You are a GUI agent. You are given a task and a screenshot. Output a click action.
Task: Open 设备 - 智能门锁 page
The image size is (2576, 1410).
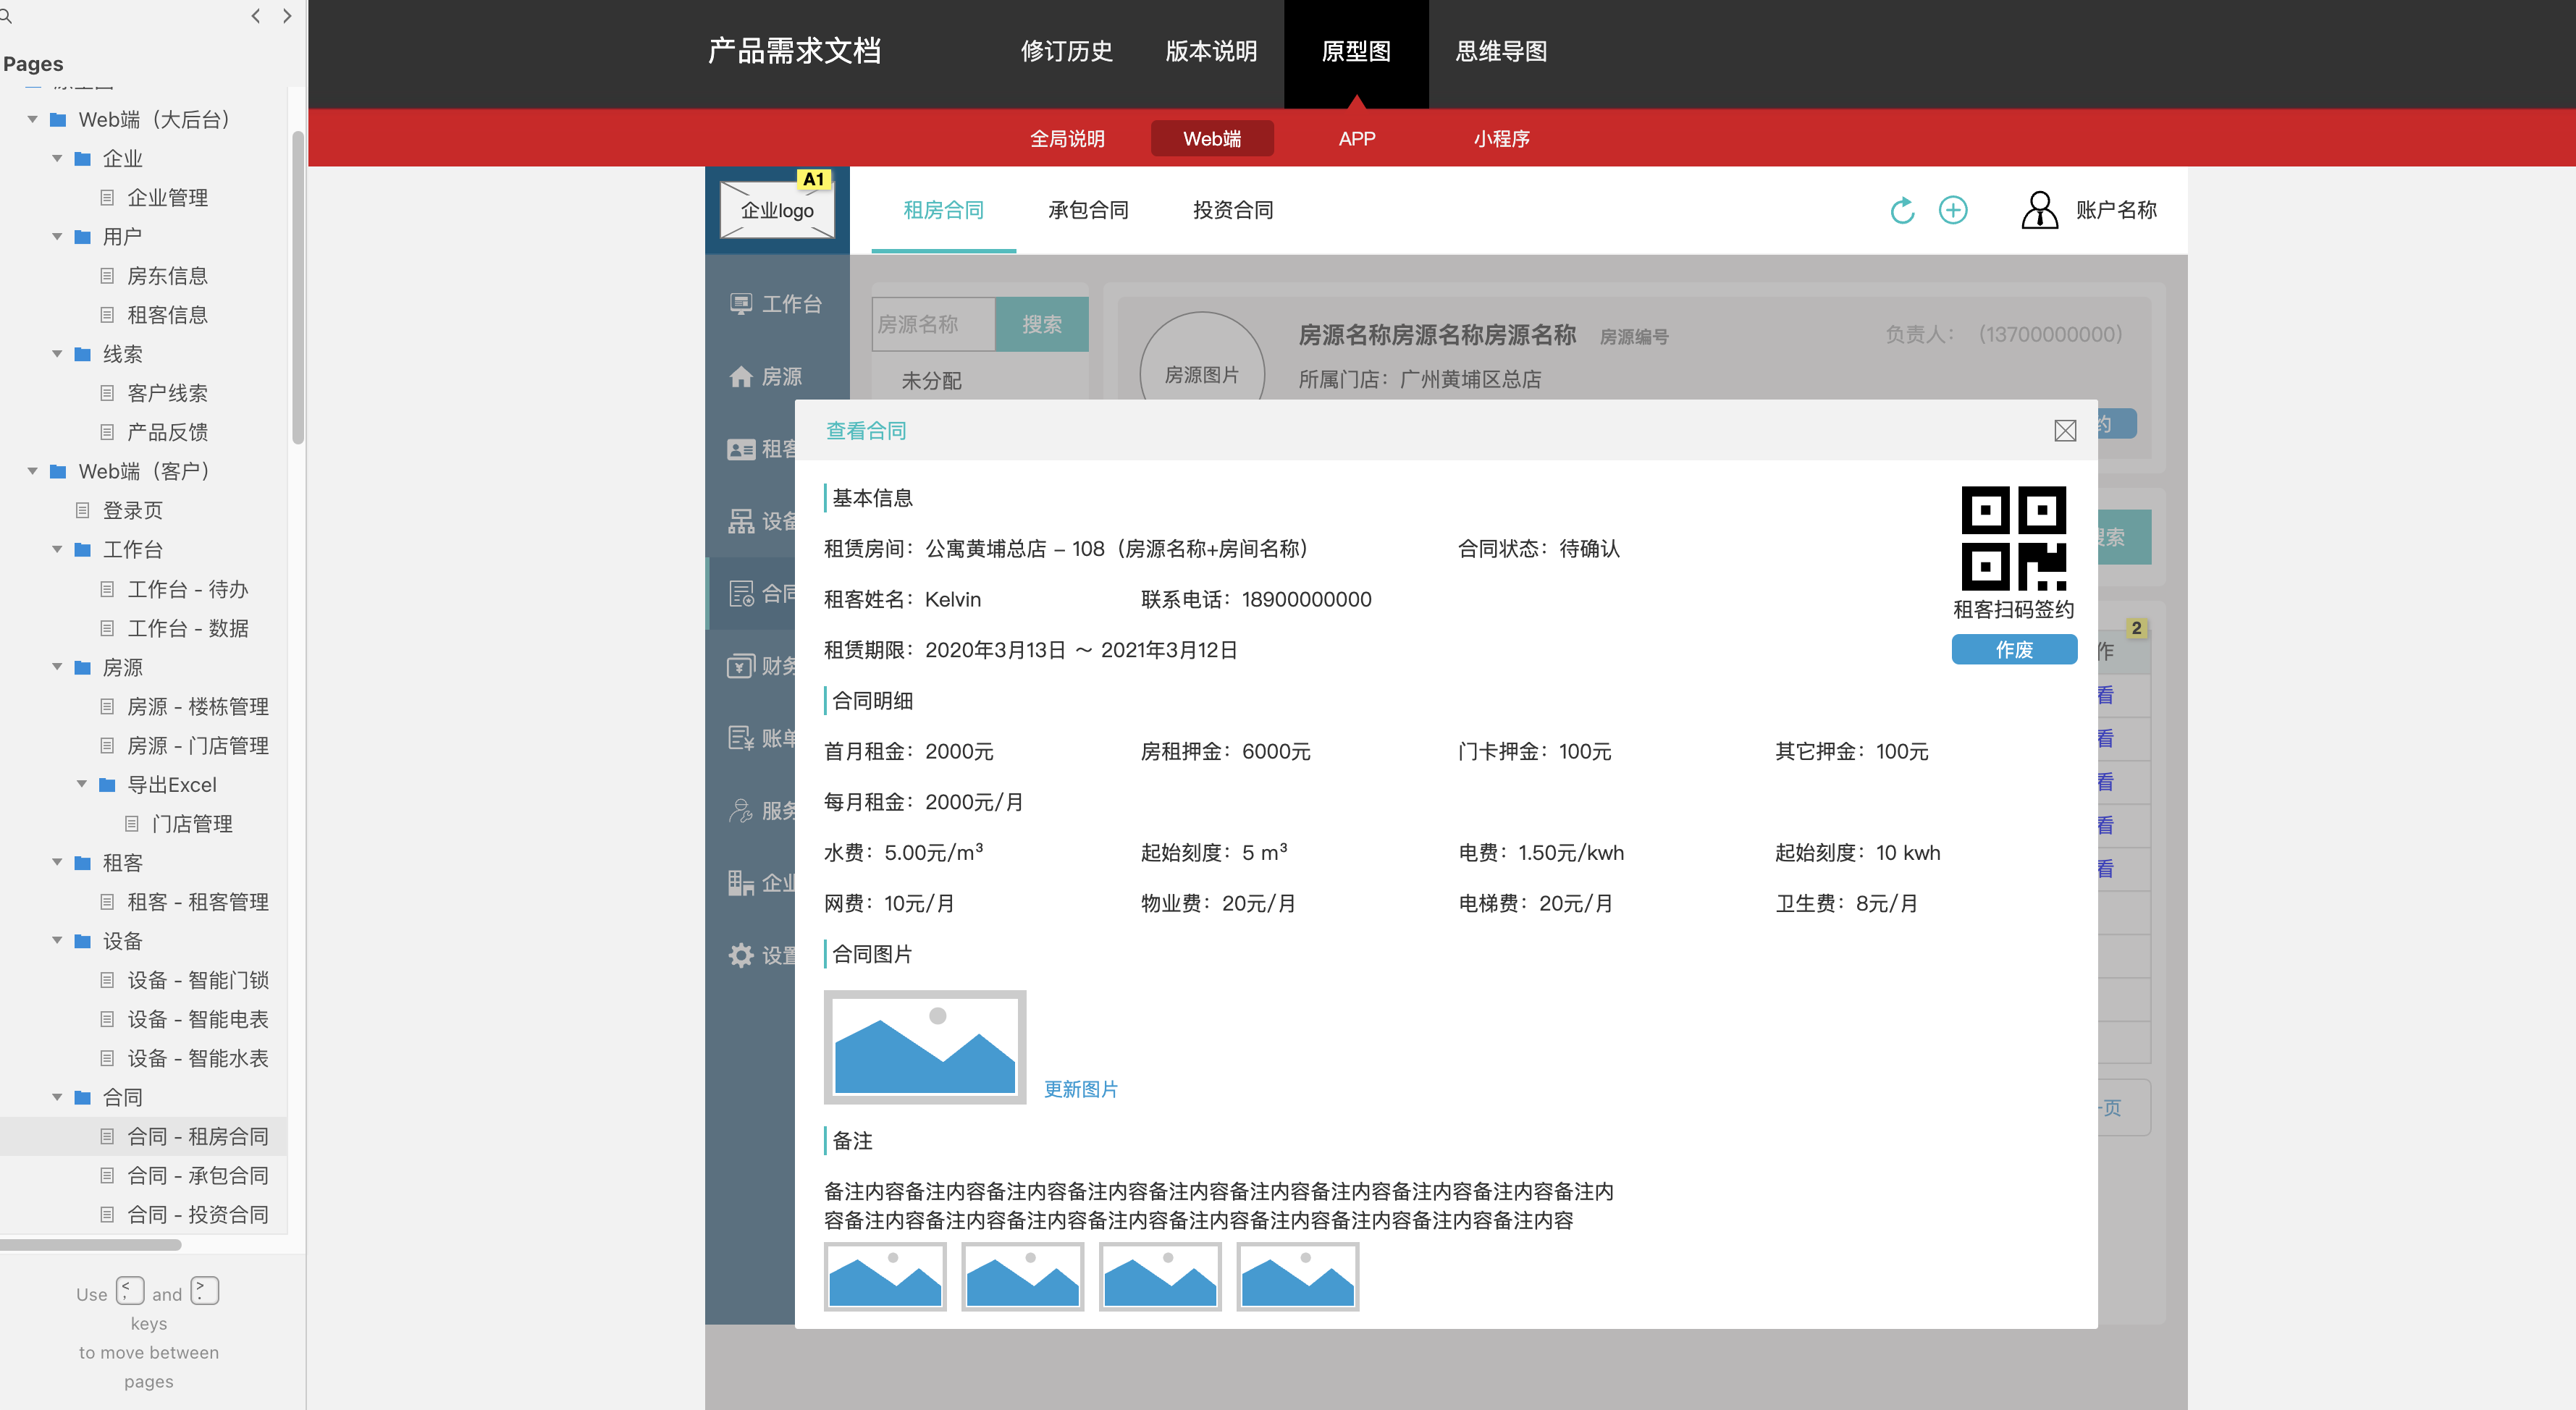click(x=198, y=980)
